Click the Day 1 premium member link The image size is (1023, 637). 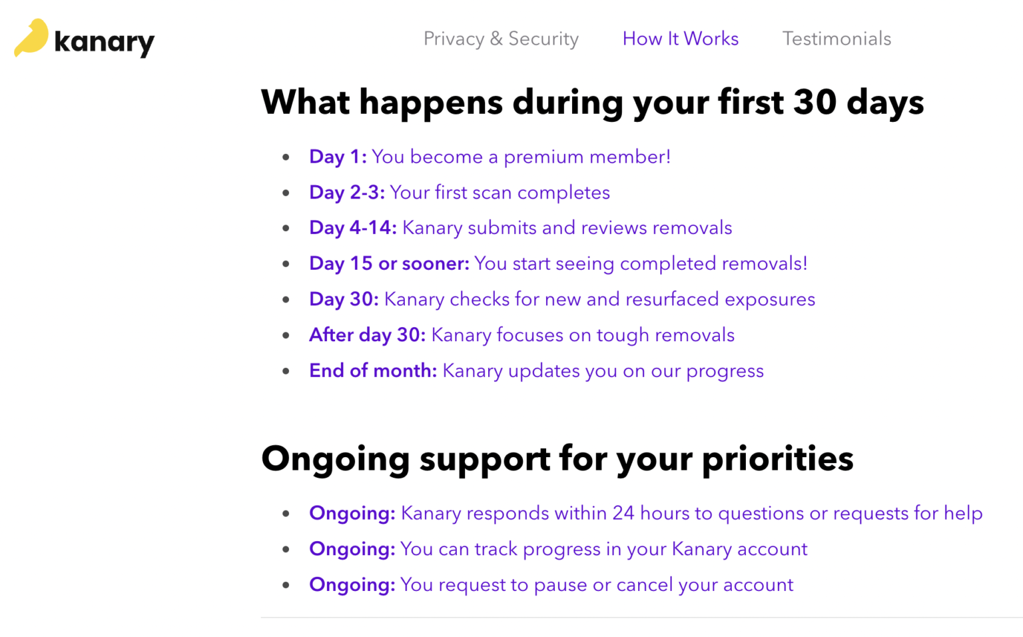coord(490,157)
